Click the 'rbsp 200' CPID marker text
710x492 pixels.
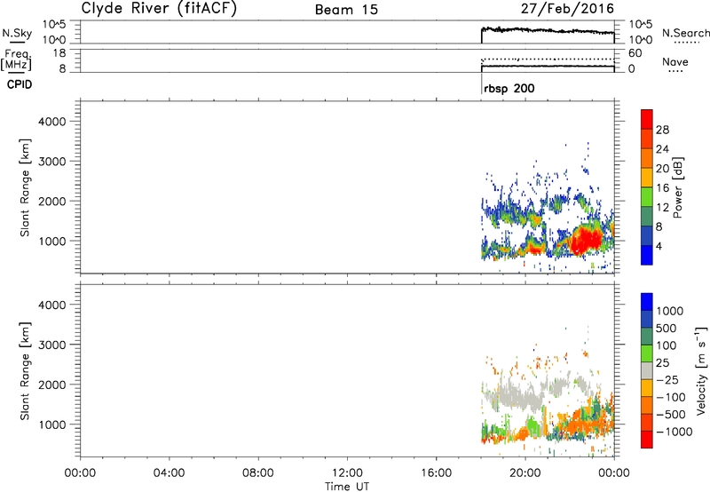pos(509,88)
